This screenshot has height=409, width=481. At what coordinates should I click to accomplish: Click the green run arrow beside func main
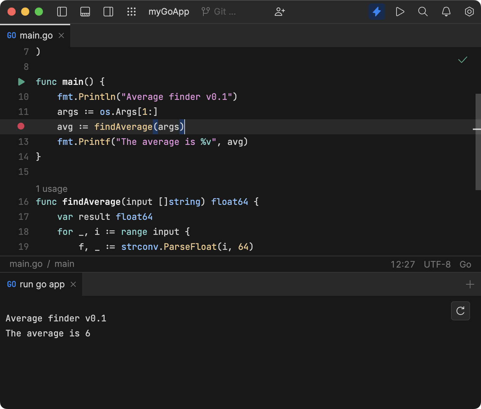tap(21, 82)
